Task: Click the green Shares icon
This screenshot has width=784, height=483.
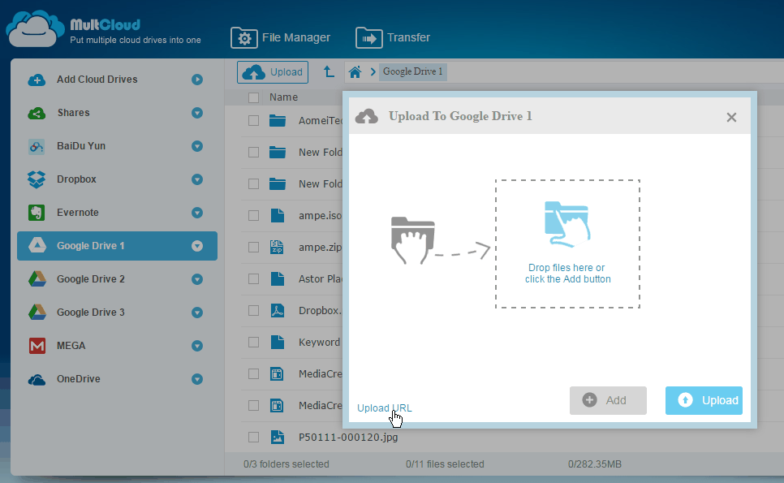Action: [37, 113]
